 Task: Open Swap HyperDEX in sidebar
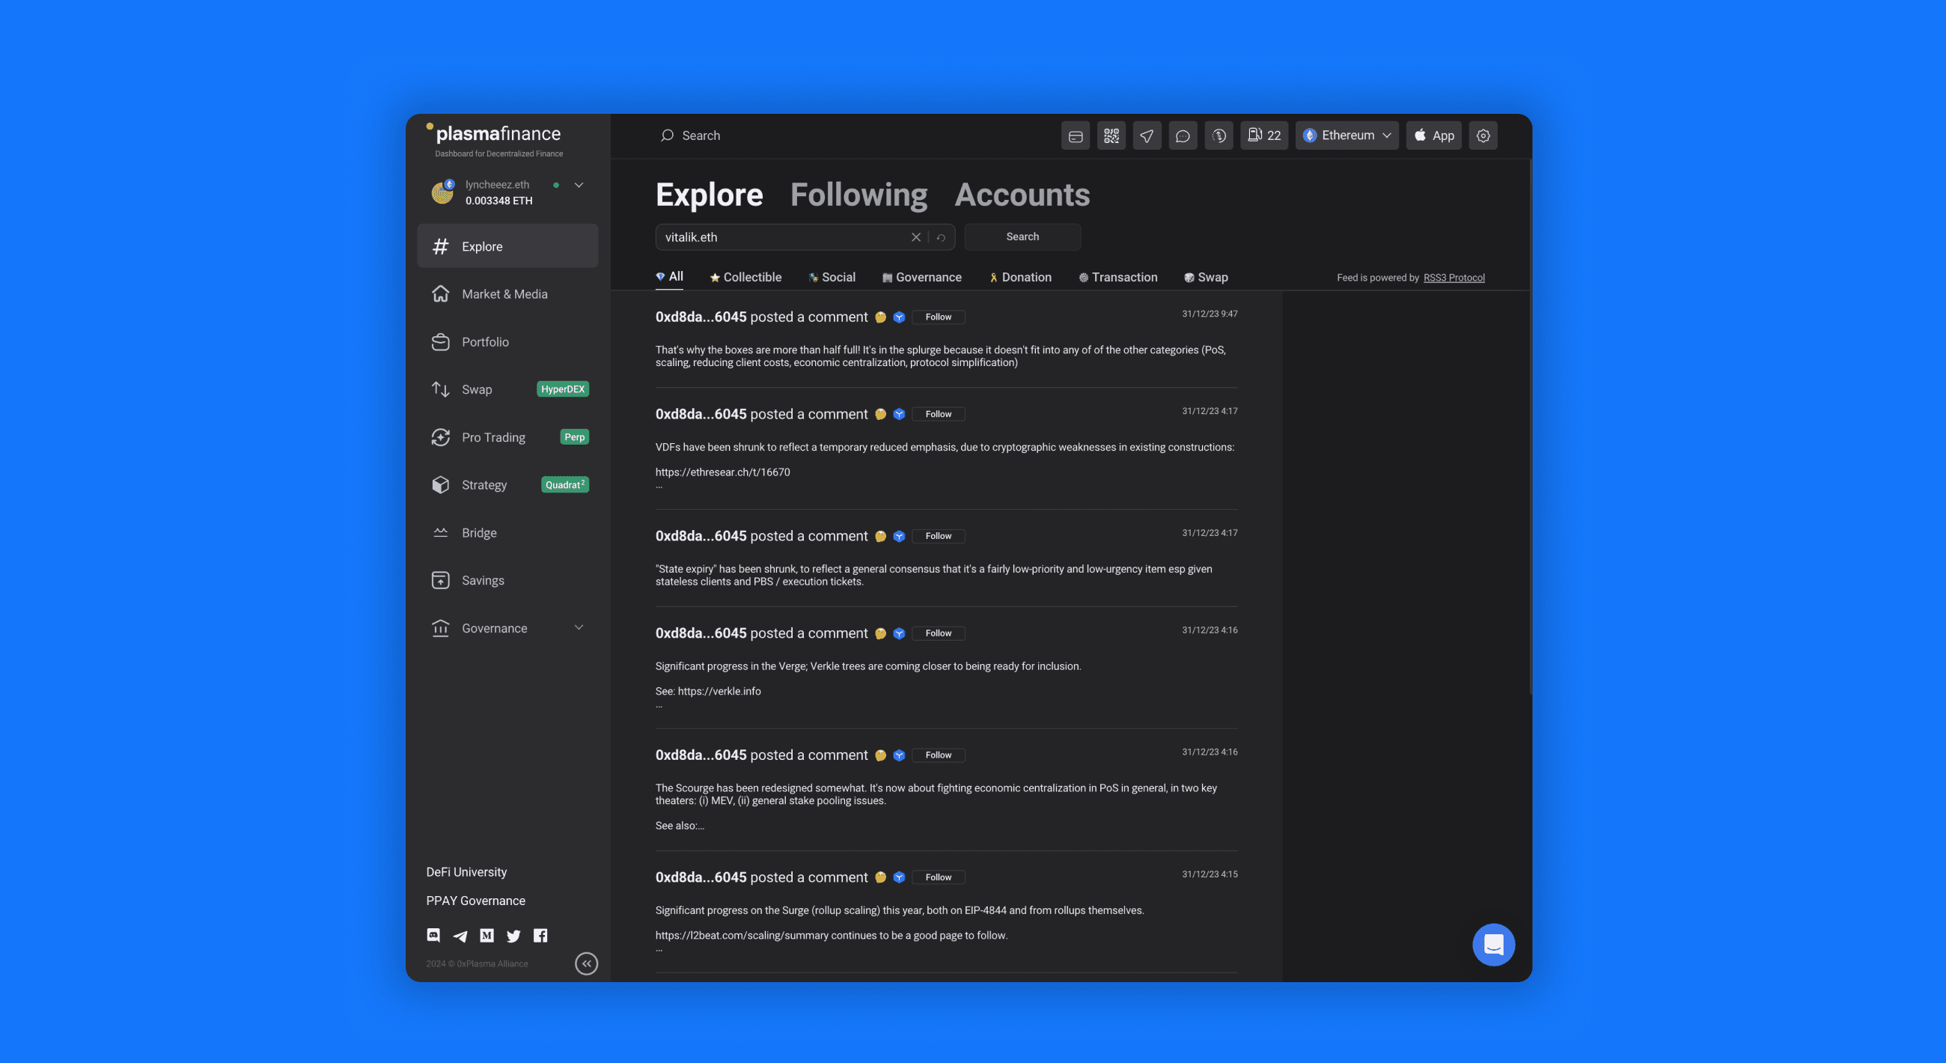click(507, 389)
